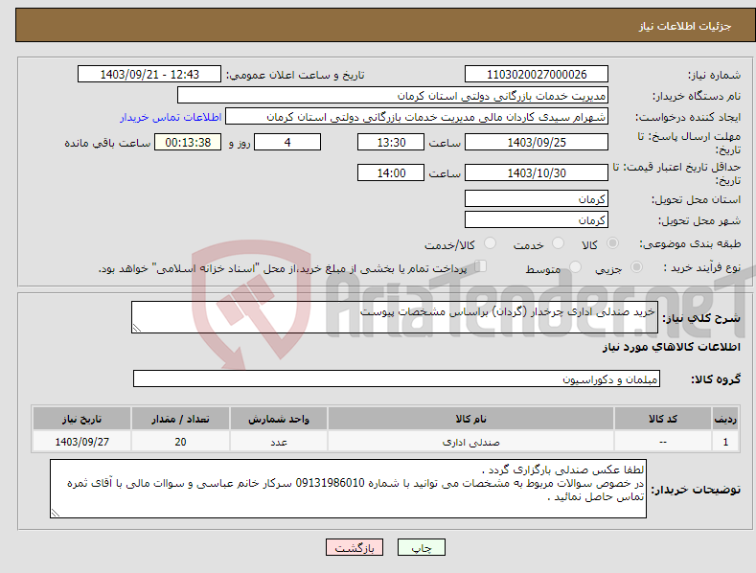Click the request creator name field
Image resolution: width=756 pixels, height=573 pixels.
point(417,117)
